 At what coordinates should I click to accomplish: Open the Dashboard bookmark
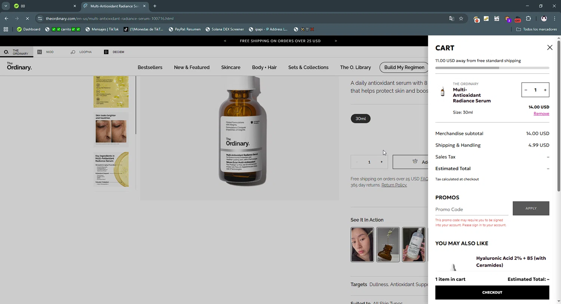pyautogui.click(x=29, y=29)
